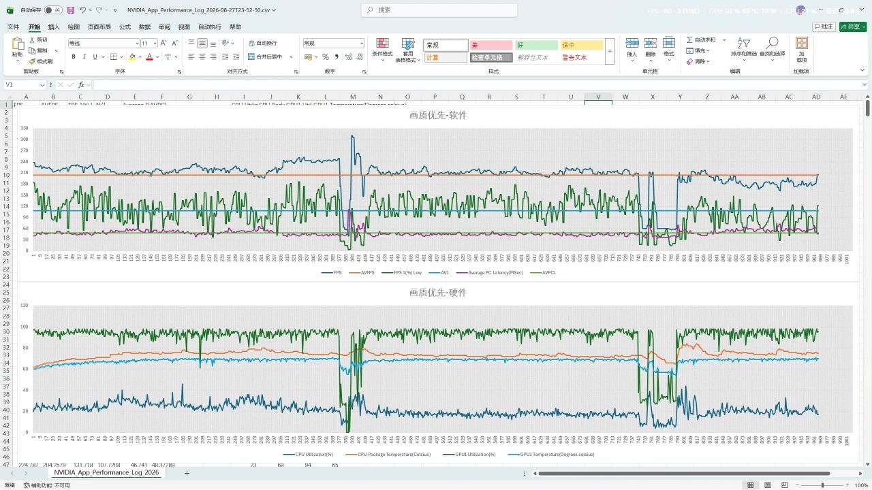Expand the cell styles gallery arrow

tap(610, 51)
